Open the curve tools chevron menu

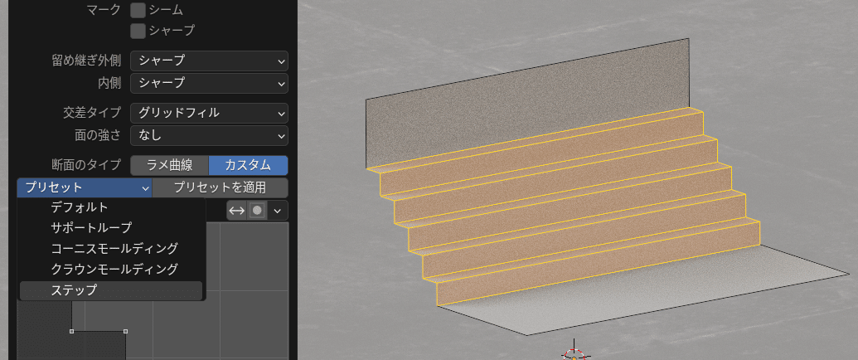click(x=278, y=211)
